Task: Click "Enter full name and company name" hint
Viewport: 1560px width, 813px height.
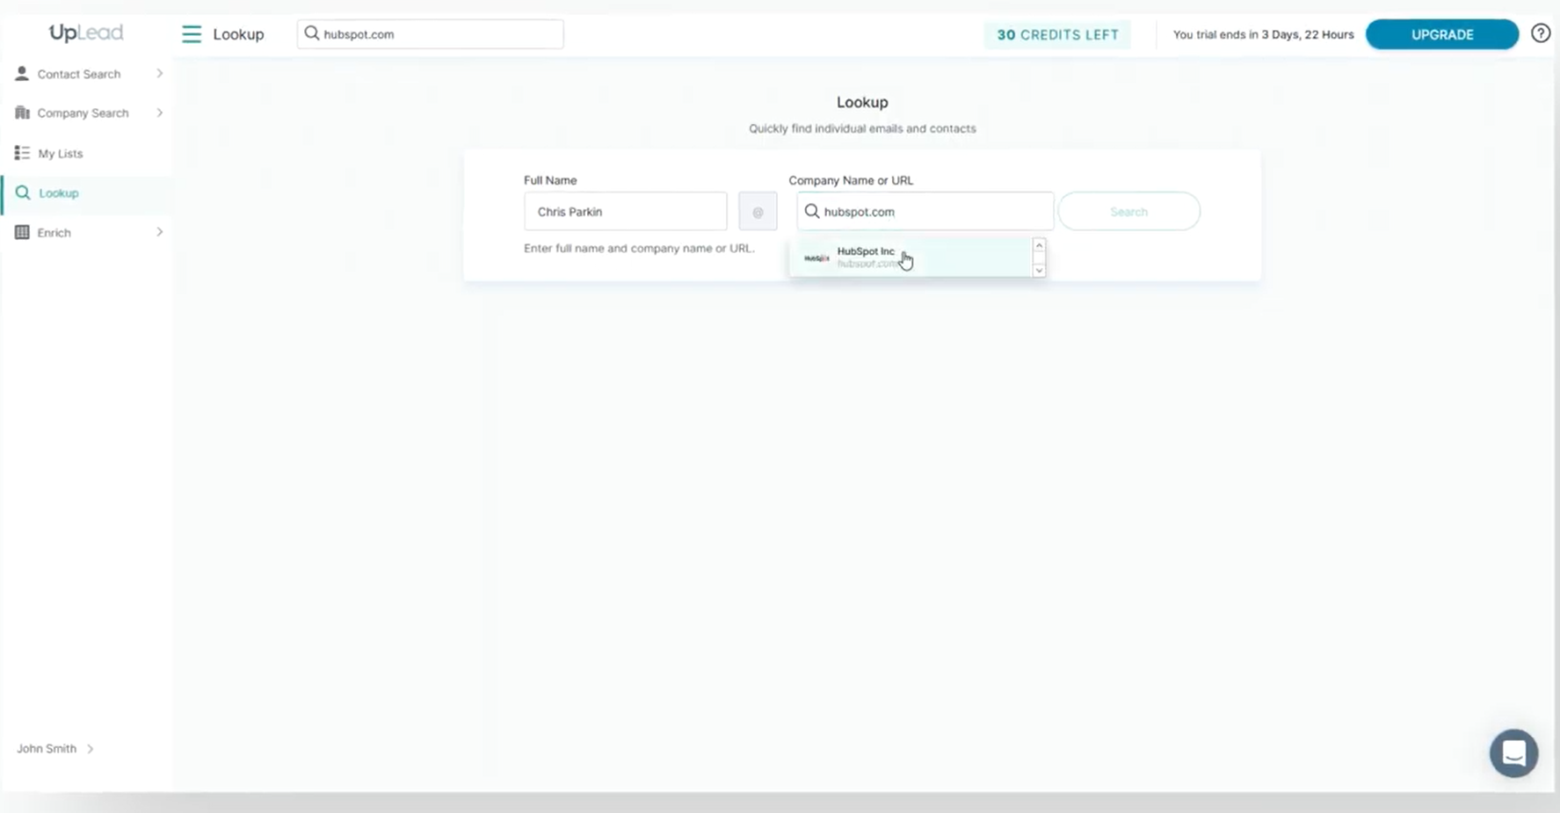Action: pyautogui.click(x=639, y=249)
